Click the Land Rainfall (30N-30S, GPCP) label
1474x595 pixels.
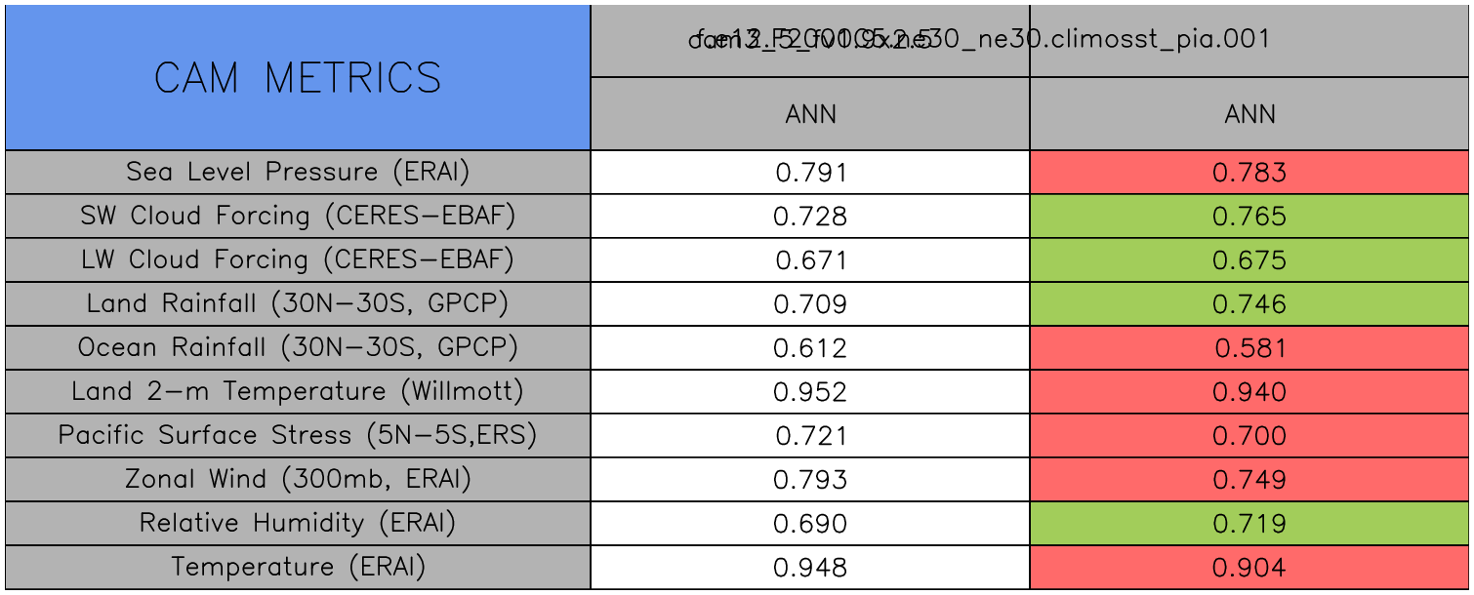coord(298,304)
